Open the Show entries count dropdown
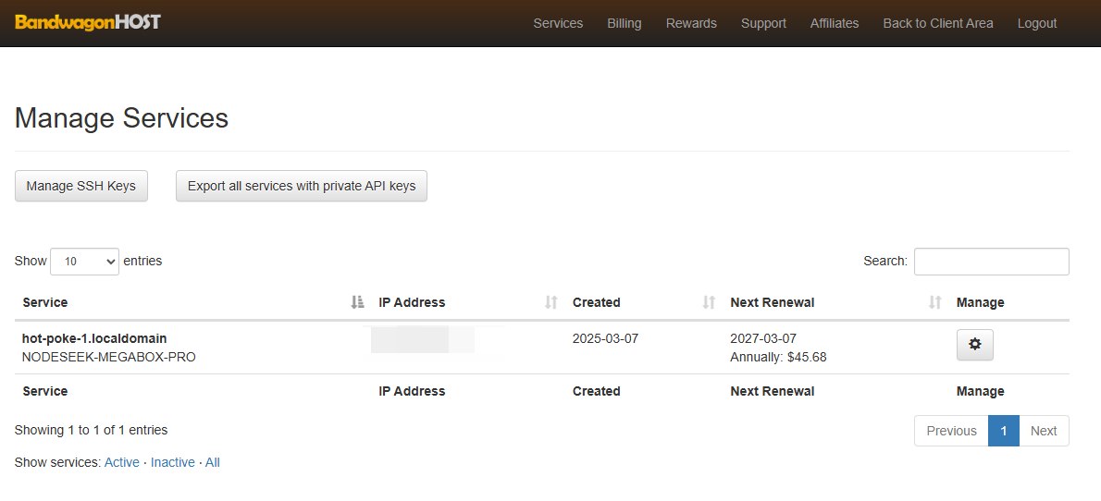Screen dimensions: 1101x501 [x=84, y=261]
